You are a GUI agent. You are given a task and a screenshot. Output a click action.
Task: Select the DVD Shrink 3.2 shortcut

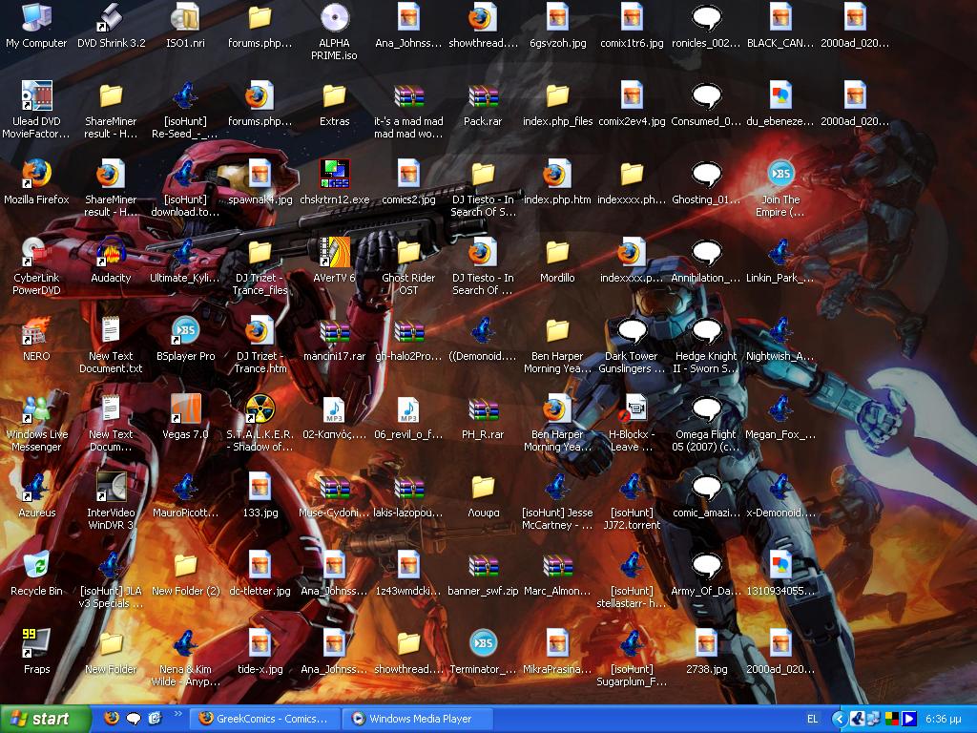(111, 26)
